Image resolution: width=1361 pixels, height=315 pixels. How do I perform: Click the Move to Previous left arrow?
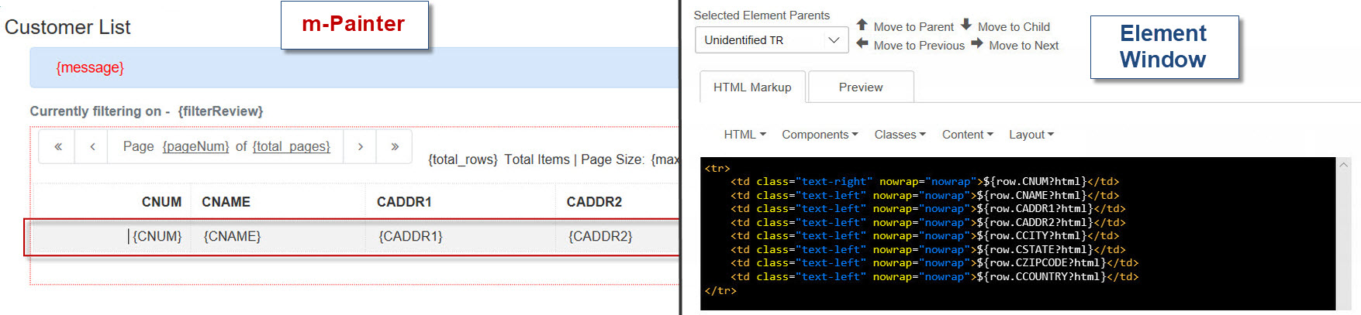[x=862, y=43]
